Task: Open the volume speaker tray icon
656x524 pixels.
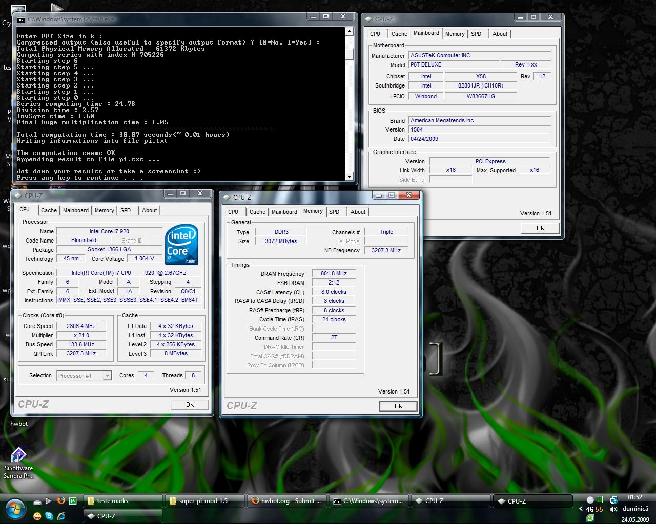Action: [x=613, y=509]
